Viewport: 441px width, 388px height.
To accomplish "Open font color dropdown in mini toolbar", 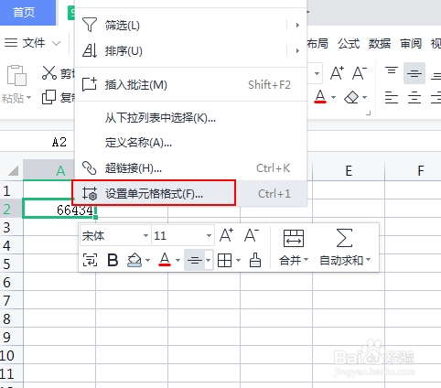I will click(x=177, y=261).
